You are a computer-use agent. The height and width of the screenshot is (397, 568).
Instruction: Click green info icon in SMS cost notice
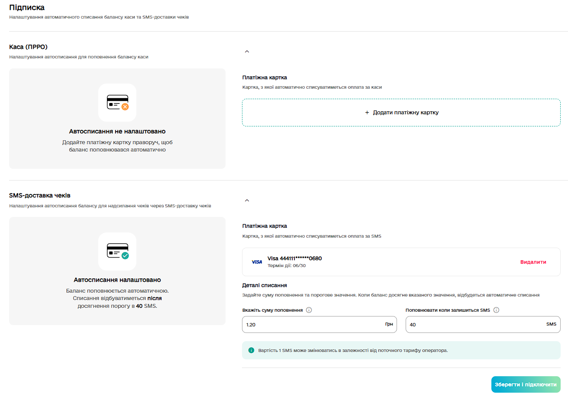[251, 350]
